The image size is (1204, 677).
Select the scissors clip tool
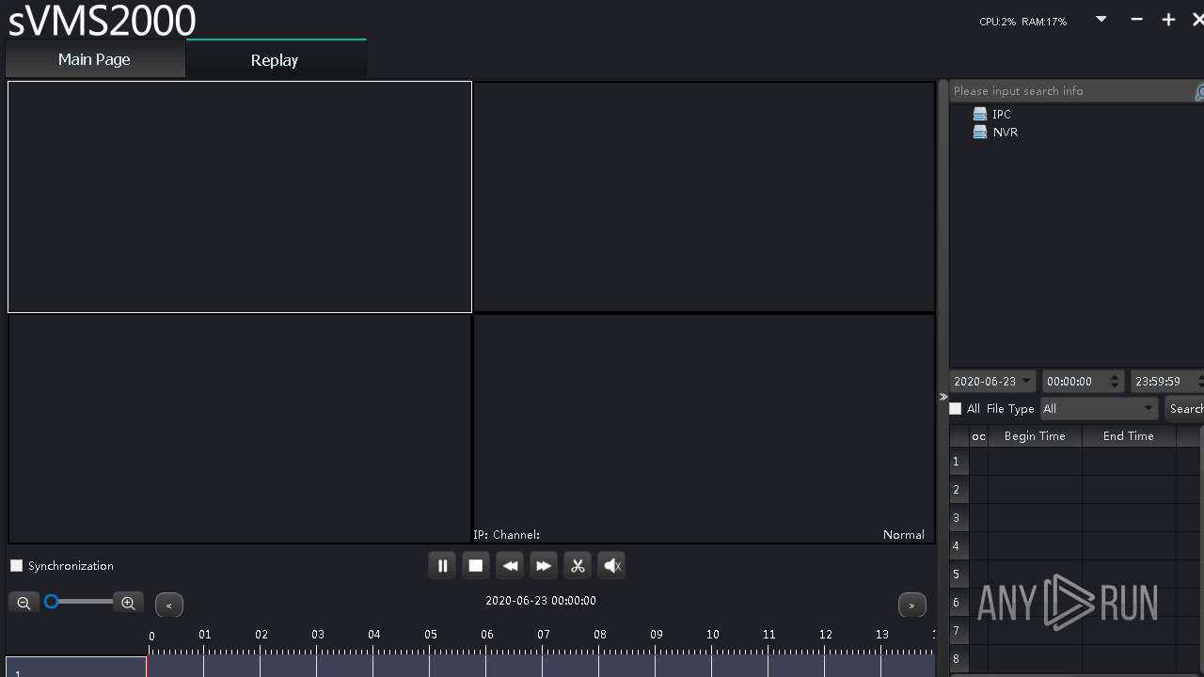click(578, 565)
